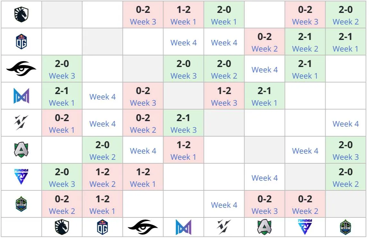
Task: Click the Tundra logo in the row headers
Action: (x=21, y=177)
